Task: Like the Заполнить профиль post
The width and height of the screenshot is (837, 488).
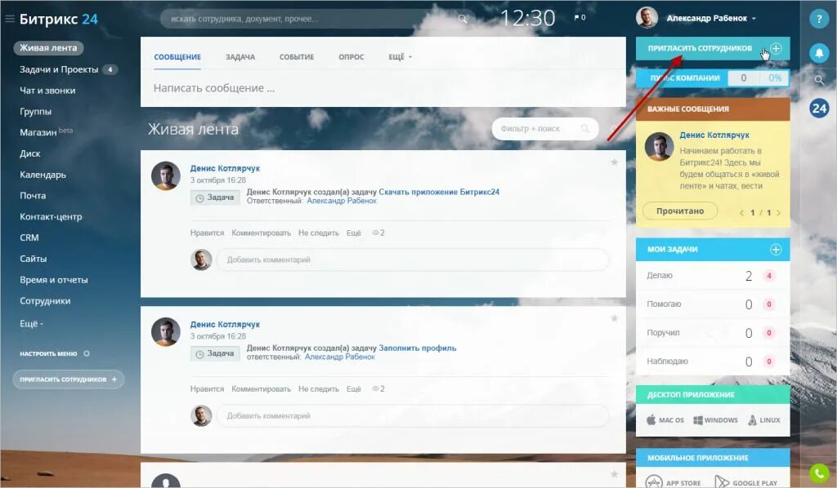Action: pos(207,389)
